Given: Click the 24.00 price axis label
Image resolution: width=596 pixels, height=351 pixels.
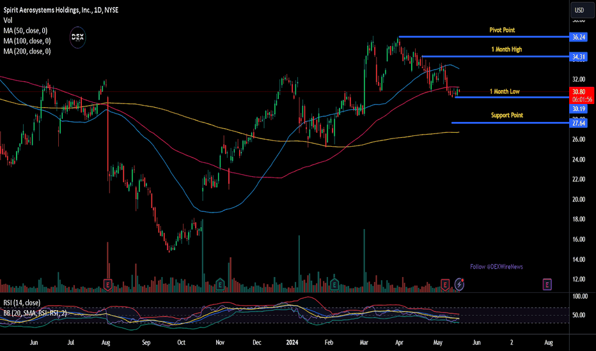Looking at the screenshot, I should point(579,160).
